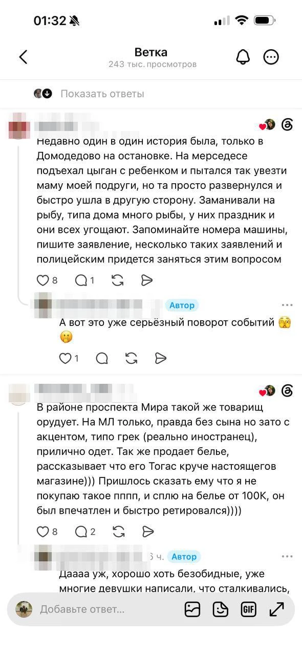Go back using the top-left arrow
Image resolution: width=302 pixels, height=655 pixels.
point(23,57)
